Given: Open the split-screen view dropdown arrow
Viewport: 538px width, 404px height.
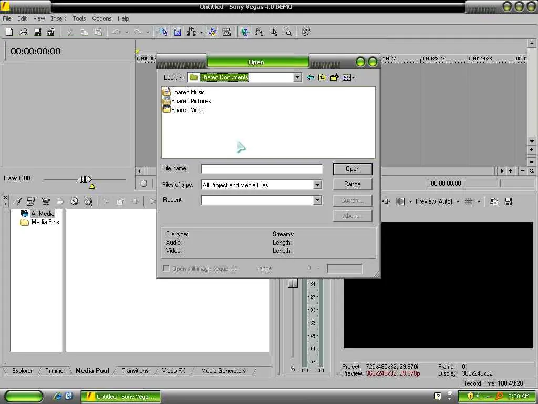Looking at the screenshot, I should [410, 201].
